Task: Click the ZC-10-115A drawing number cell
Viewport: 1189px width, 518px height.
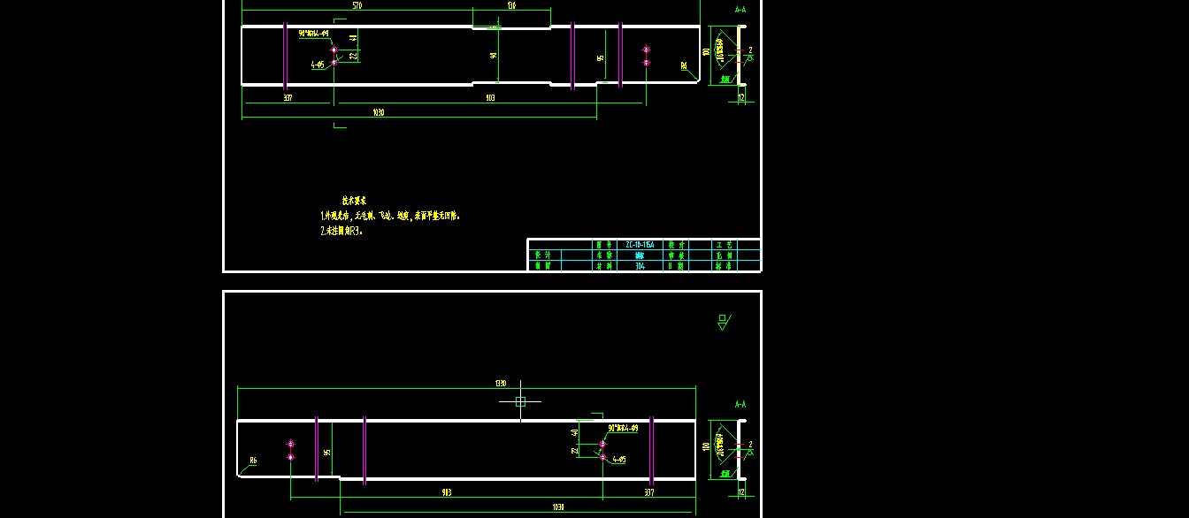Action: coord(640,245)
